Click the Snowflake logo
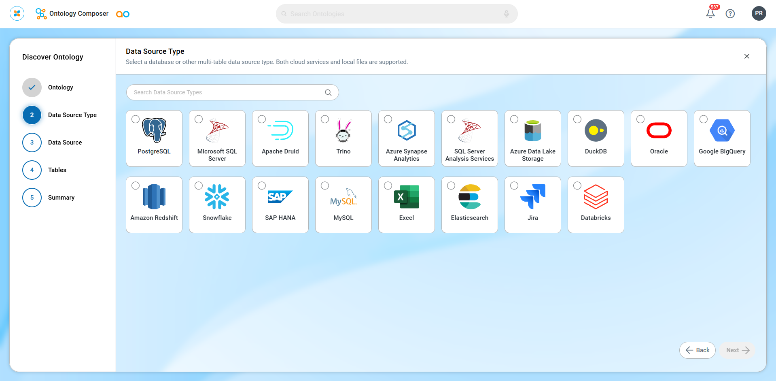 pos(217,197)
